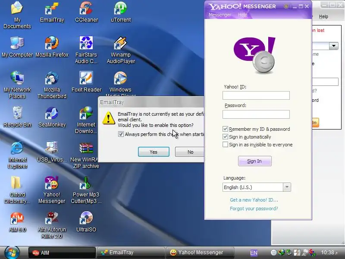Select the USB_Virus desktop icon
The height and width of the screenshot is (259, 345).
click(x=52, y=152)
